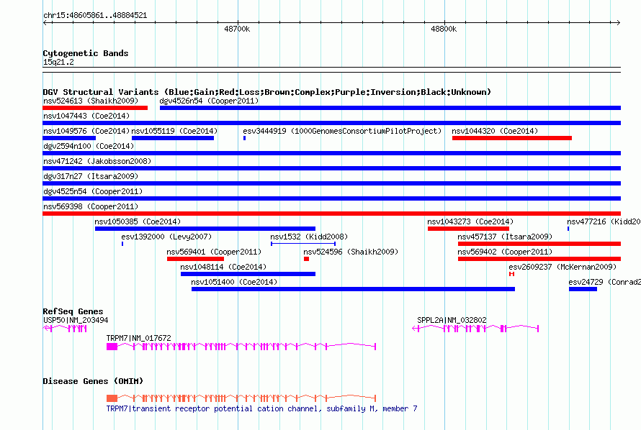
Task: Open the nsv1047443 (Coe2014) variant label
Action: pyautogui.click(x=86, y=116)
